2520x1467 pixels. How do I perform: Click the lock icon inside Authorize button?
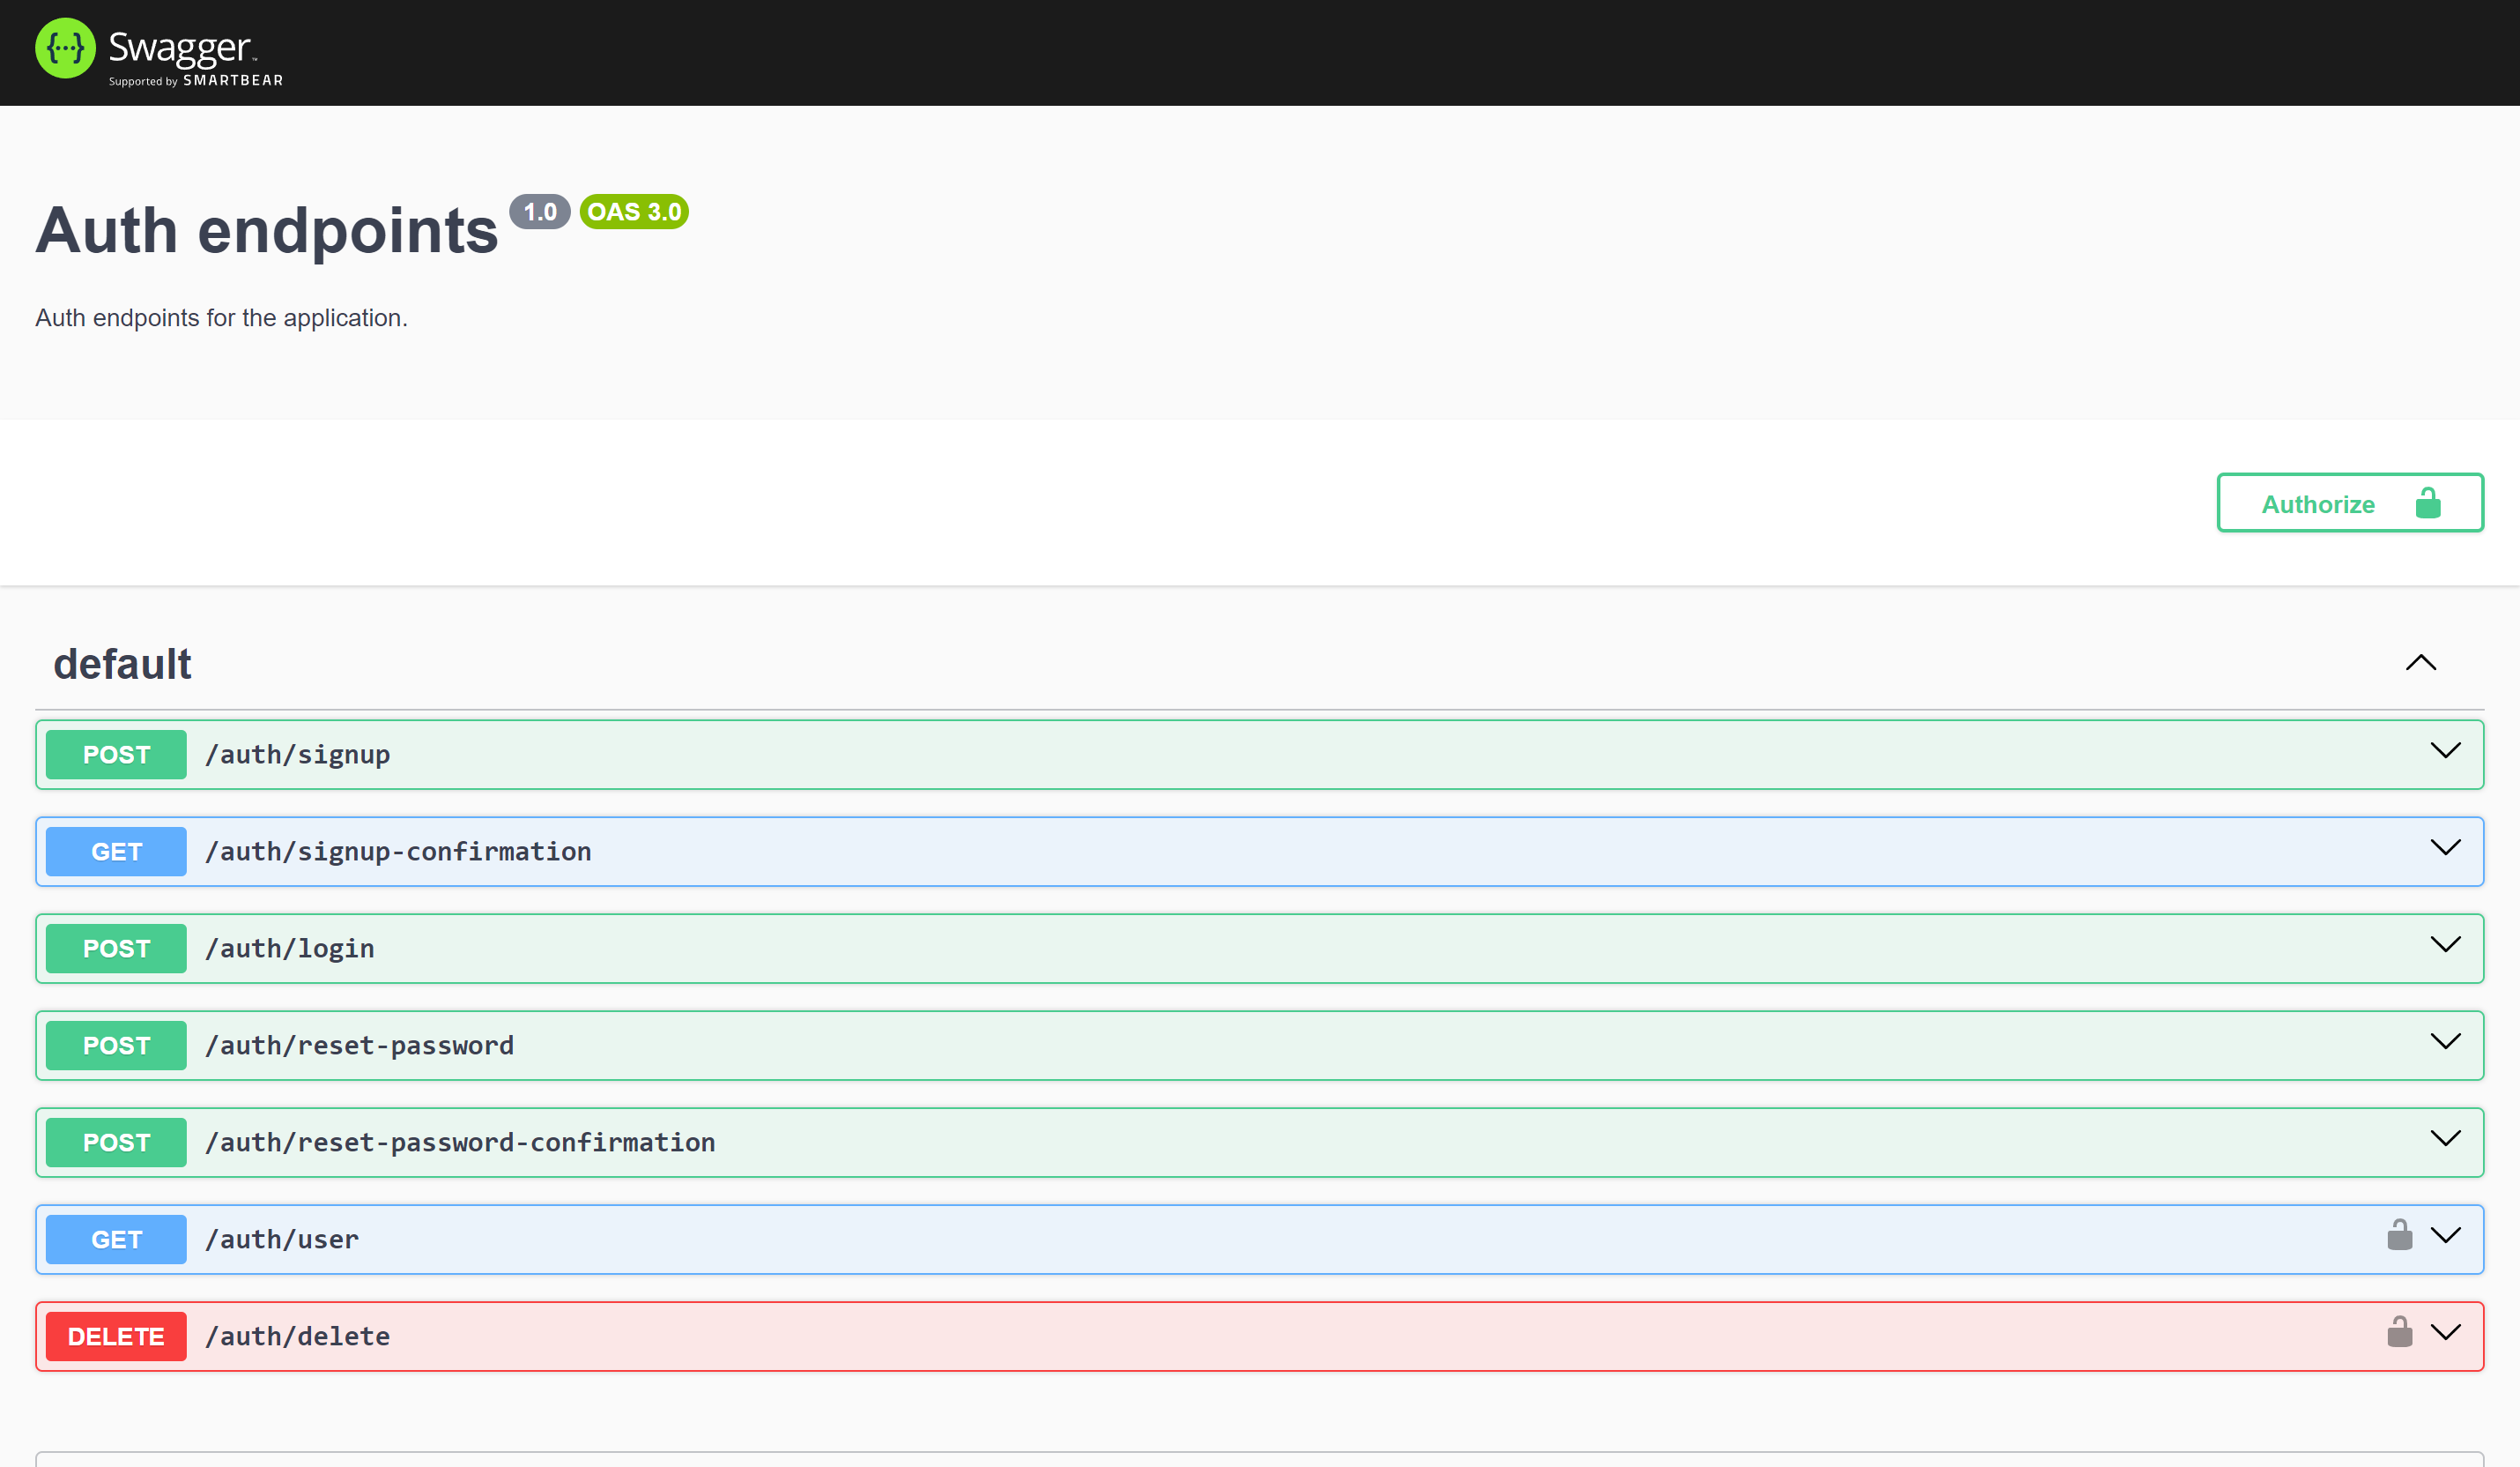tap(2428, 503)
